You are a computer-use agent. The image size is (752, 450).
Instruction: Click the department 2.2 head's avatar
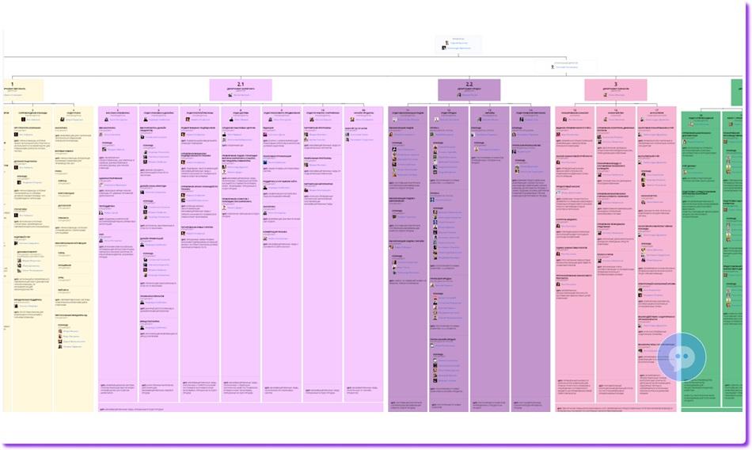(x=459, y=95)
